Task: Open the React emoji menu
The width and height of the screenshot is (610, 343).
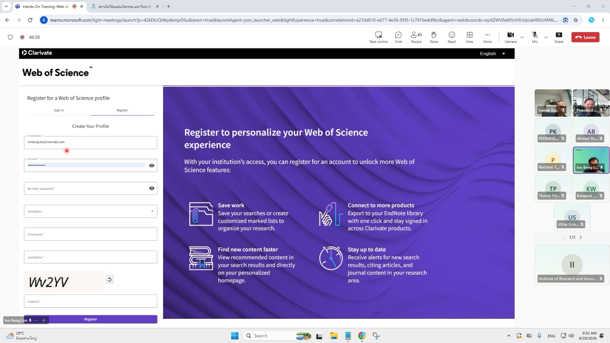Action: [x=452, y=37]
